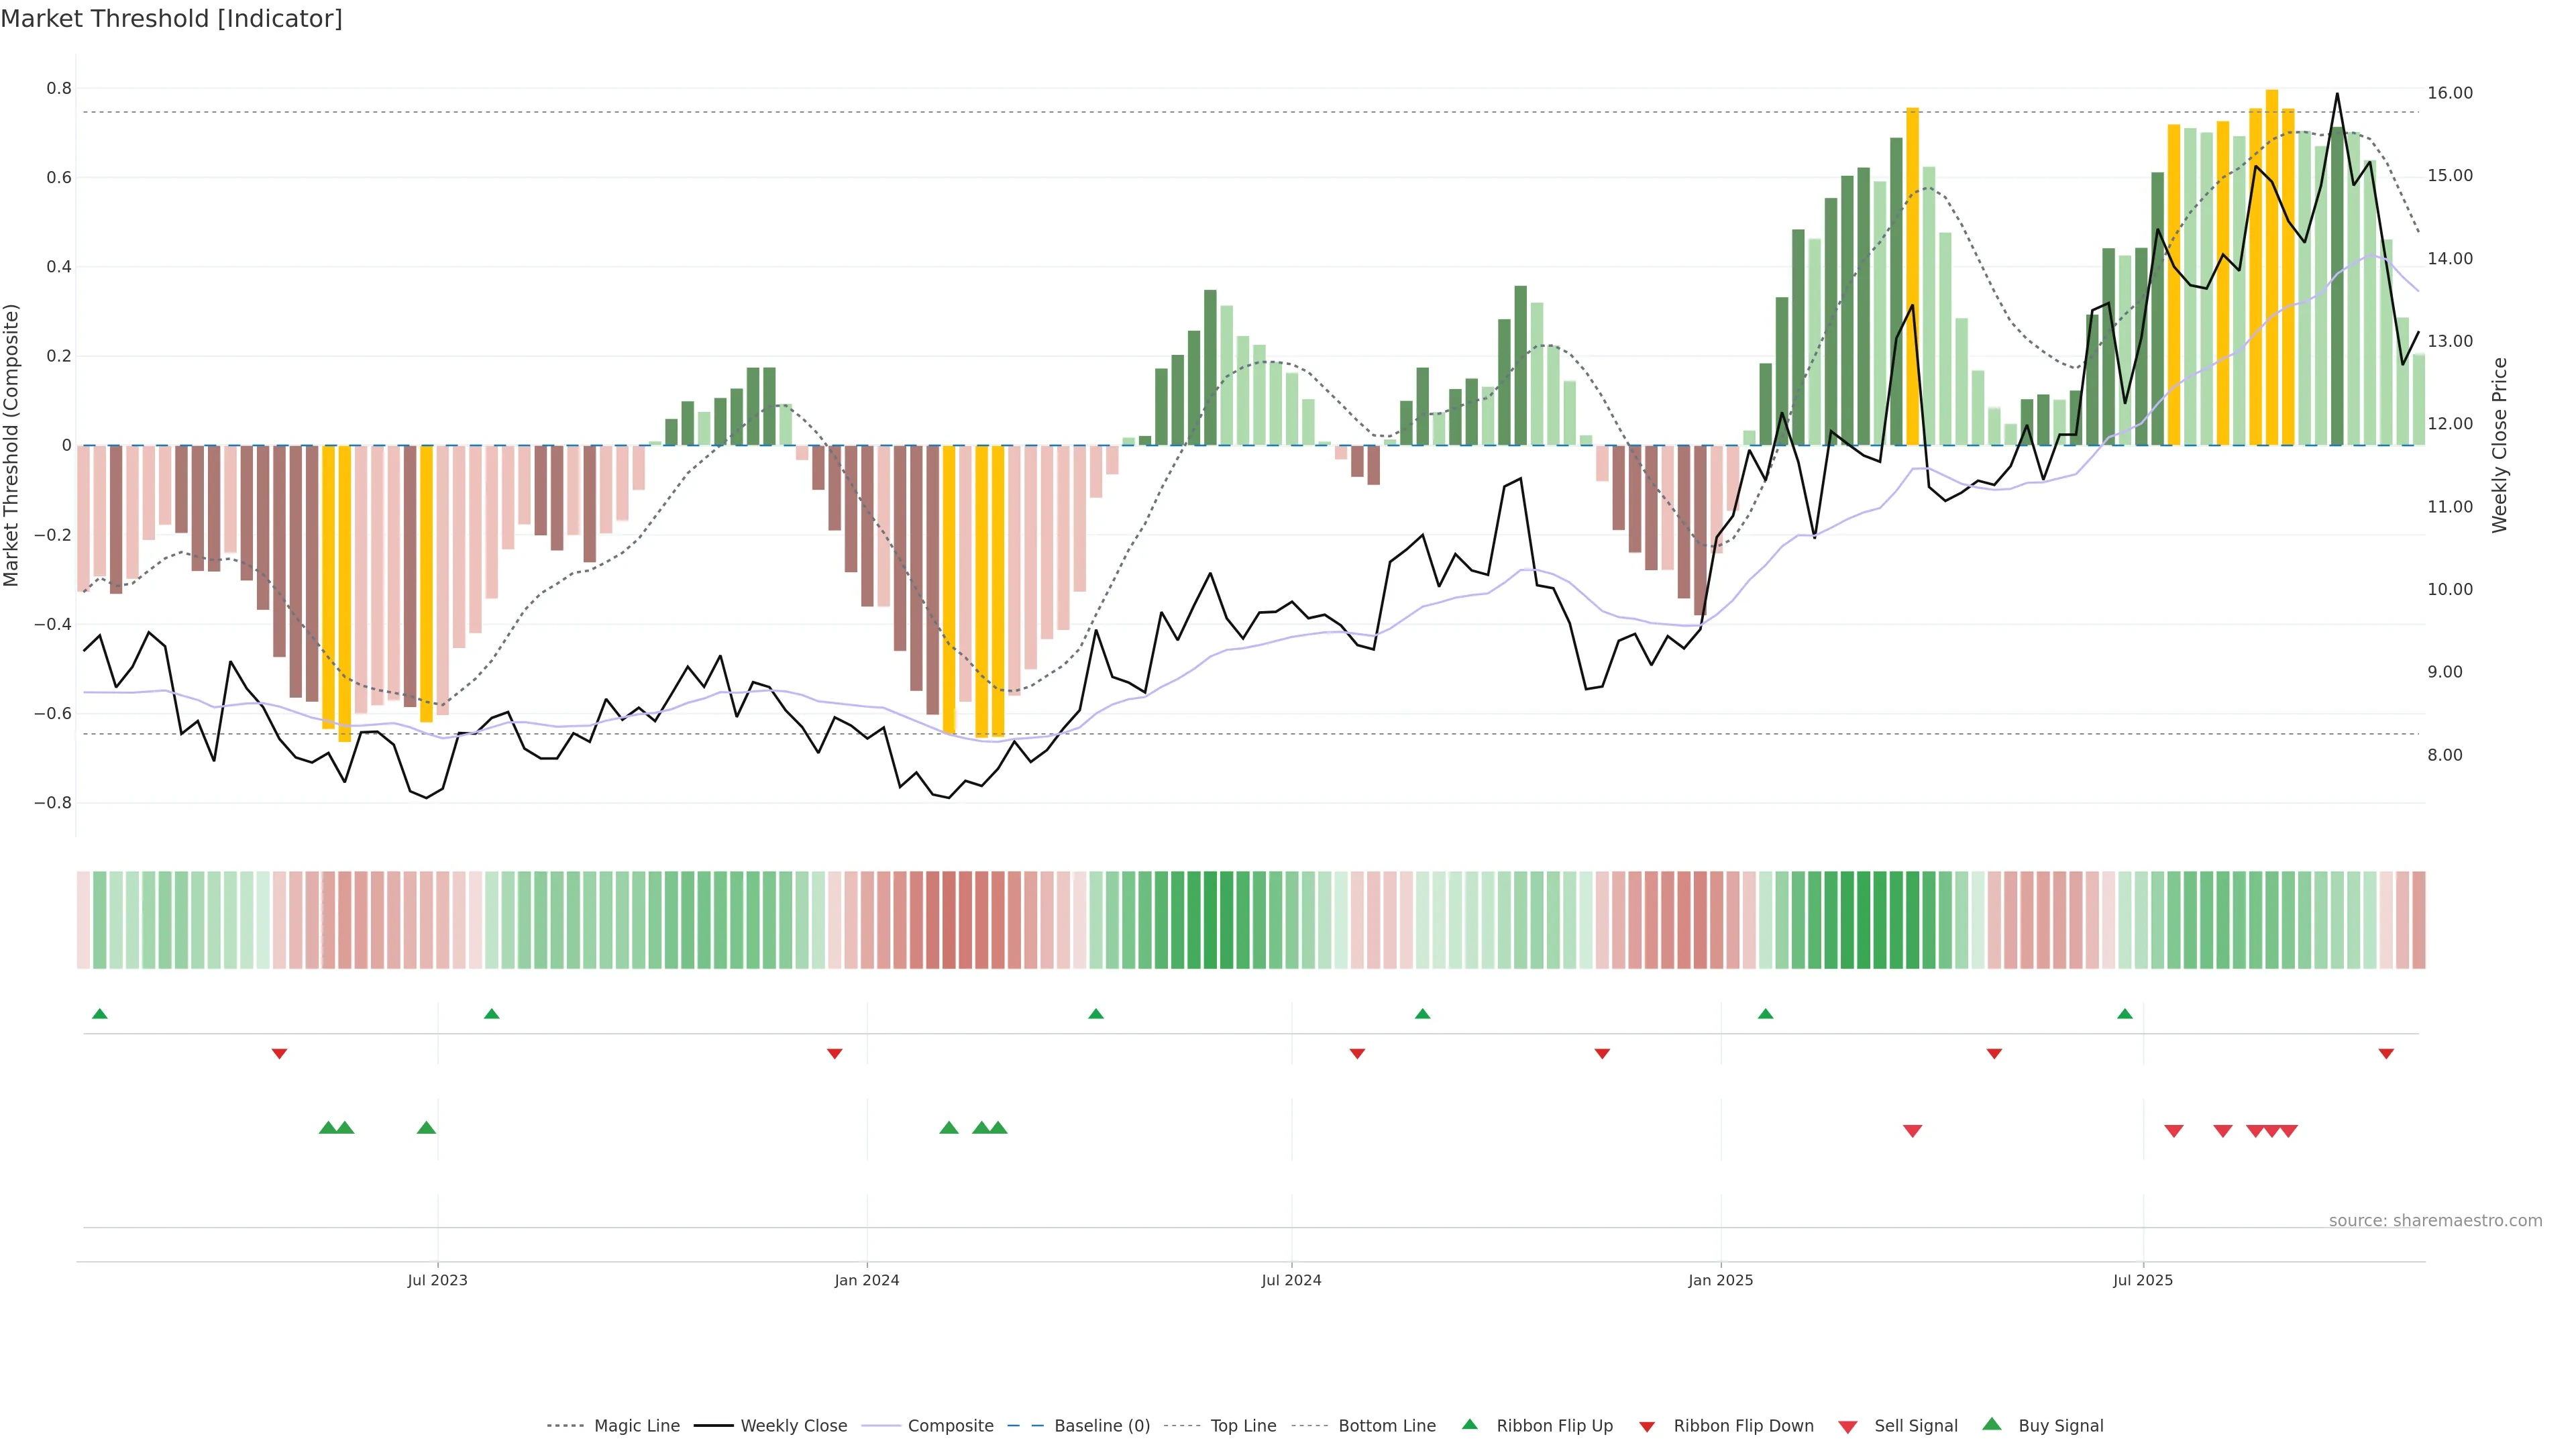This screenshot has width=2576, height=1449.
Task: Click the source sharemaestro.com text
Action: click(x=2435, y=1220)
